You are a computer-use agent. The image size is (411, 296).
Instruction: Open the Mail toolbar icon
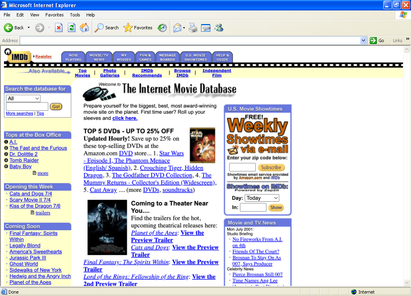click(177, 28)
